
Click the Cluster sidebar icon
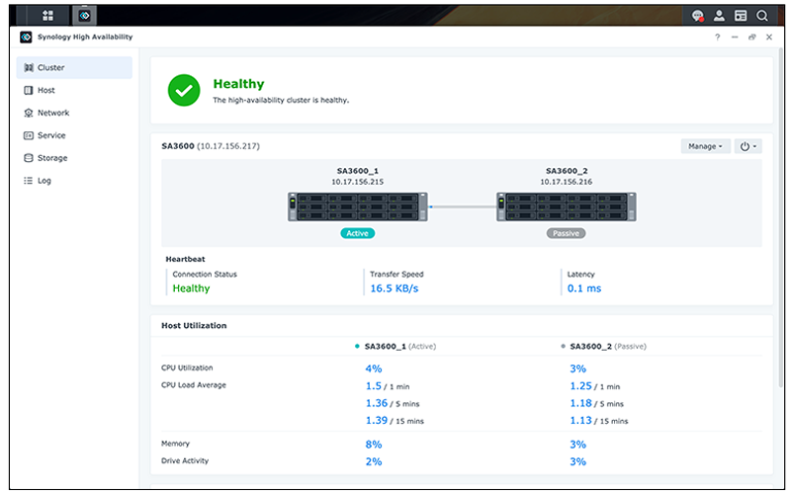click(29, 67)
